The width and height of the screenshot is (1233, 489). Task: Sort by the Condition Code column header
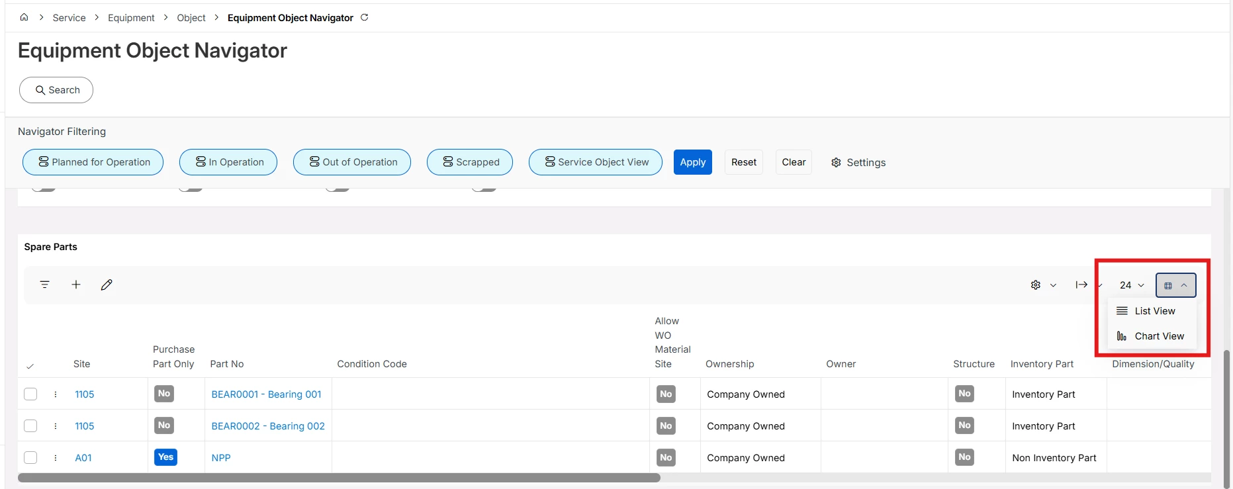coord(372,364)
